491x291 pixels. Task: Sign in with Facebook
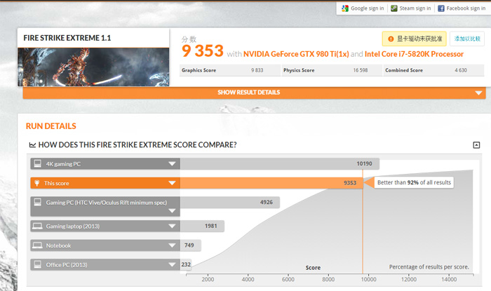pyautogui.click(x=462, y=8)
